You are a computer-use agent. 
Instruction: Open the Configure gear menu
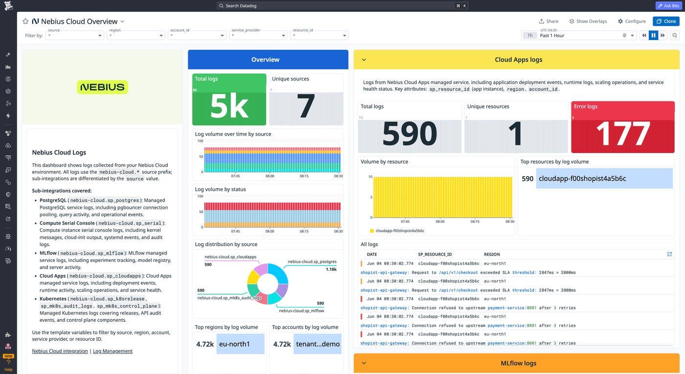click(632, 22)
